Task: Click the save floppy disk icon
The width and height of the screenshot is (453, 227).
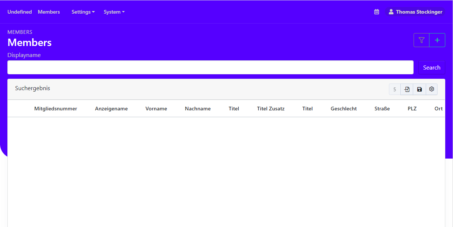Action: tap(419, 89)
